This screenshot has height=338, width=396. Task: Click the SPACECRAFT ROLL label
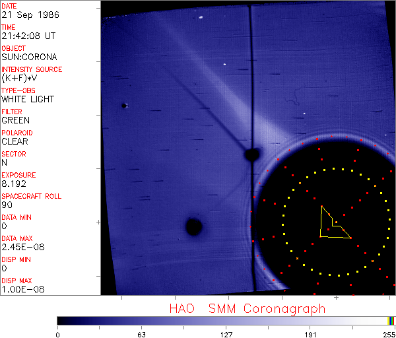coord(32,196)
